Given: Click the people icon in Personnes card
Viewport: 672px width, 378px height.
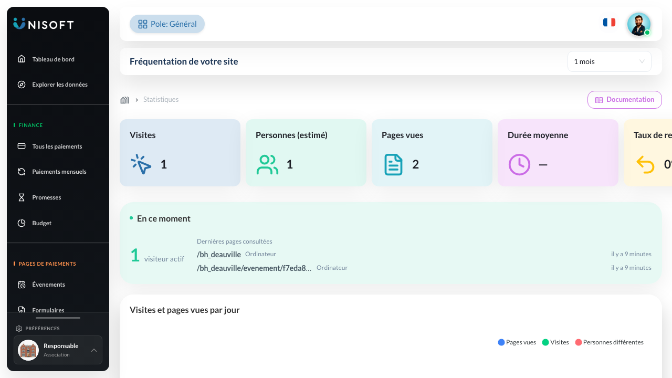Looking at the screenshot, I should pyautogui.click(x=267, y=164).
